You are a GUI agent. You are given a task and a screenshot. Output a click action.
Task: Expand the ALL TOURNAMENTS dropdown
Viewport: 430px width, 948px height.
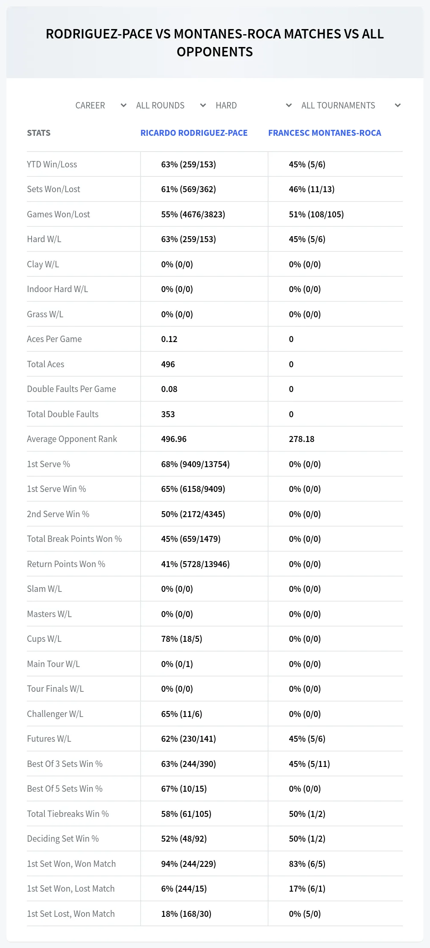pos(351,105)
